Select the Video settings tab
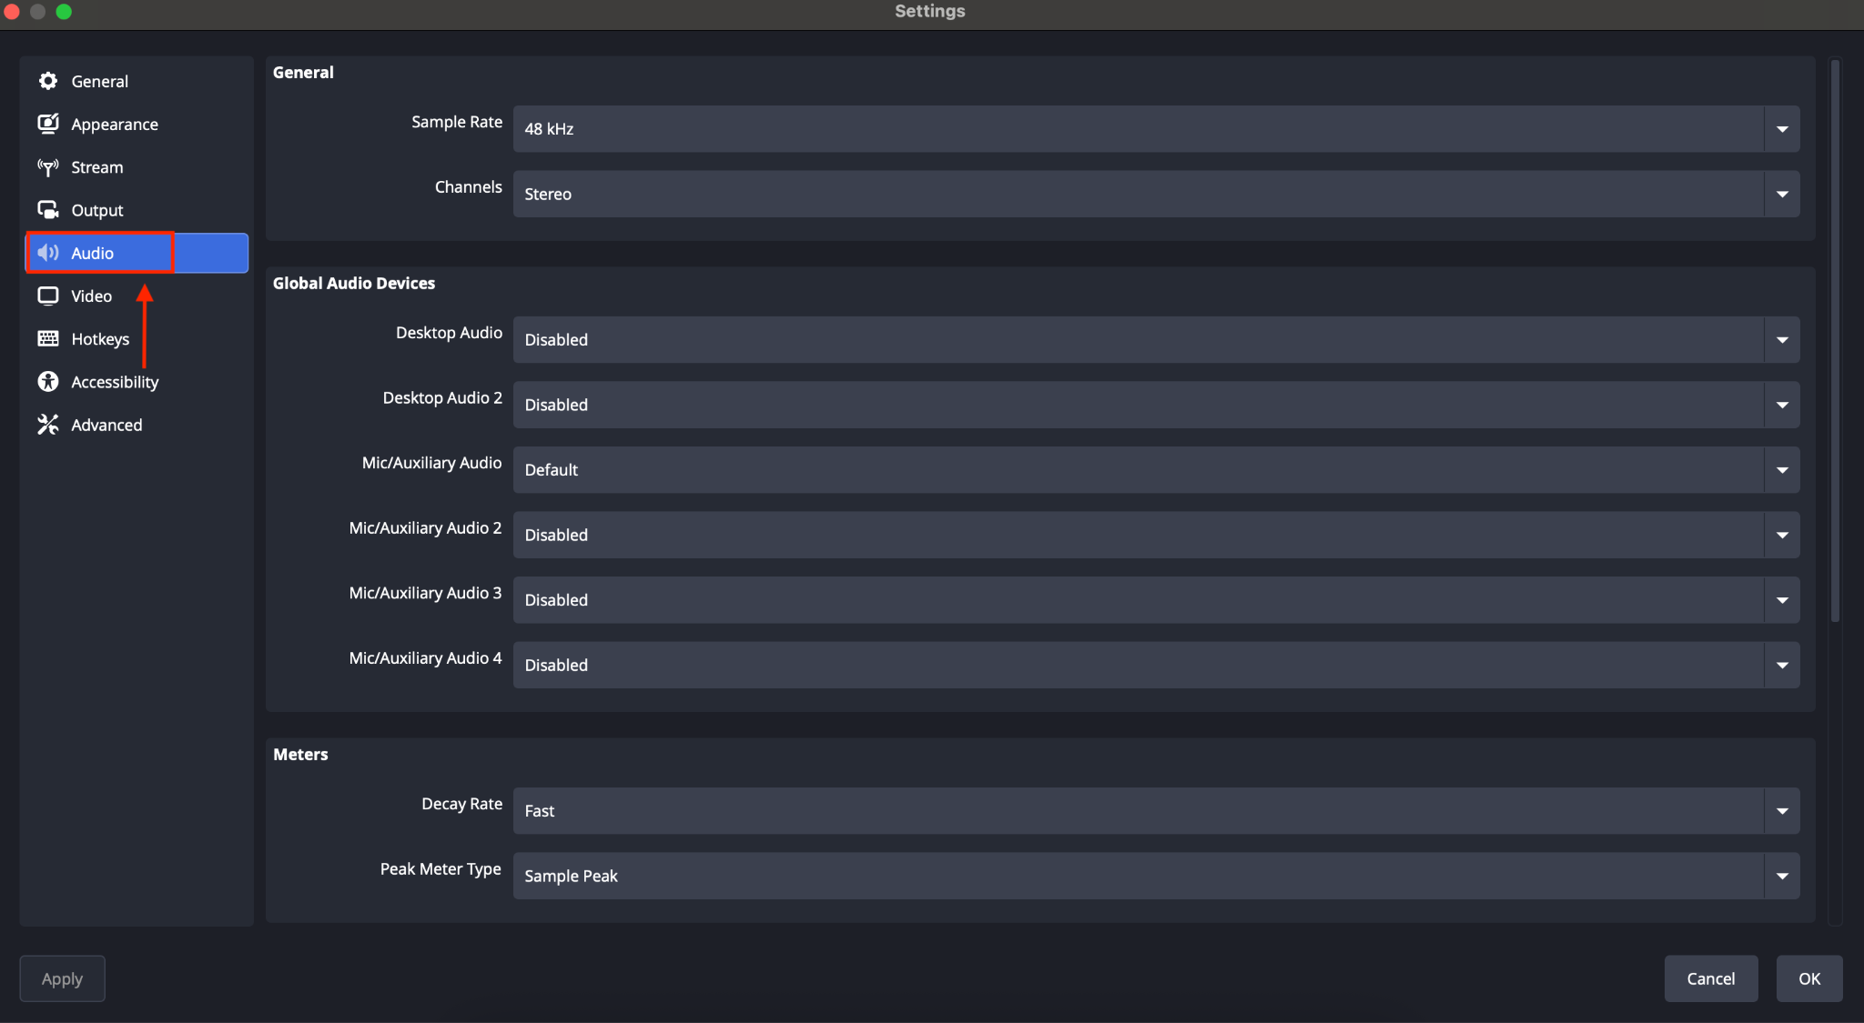 click(x=137, y=296)
